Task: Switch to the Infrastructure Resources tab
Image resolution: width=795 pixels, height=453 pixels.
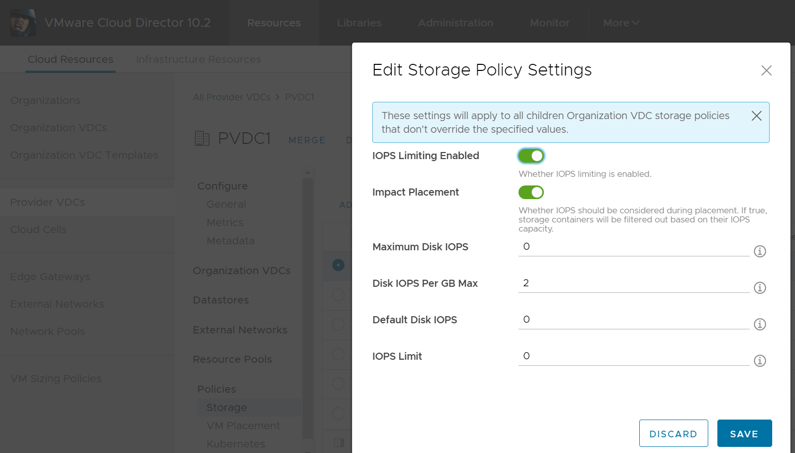Action: coord(198,59)
